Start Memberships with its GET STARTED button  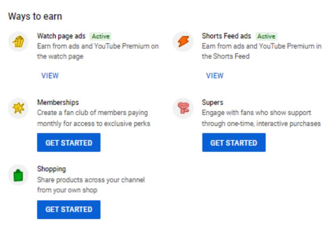69,142
